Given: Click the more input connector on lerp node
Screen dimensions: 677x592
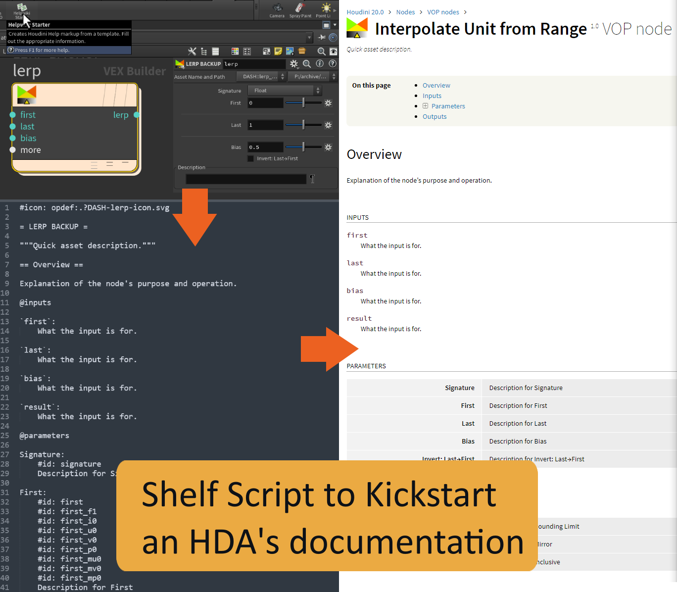Looking at the screenshot, I should (x=13, y=149).
